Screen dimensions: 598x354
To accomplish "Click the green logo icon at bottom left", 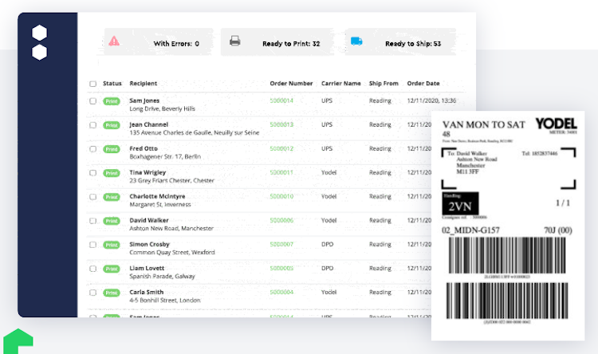I will 17,340.
